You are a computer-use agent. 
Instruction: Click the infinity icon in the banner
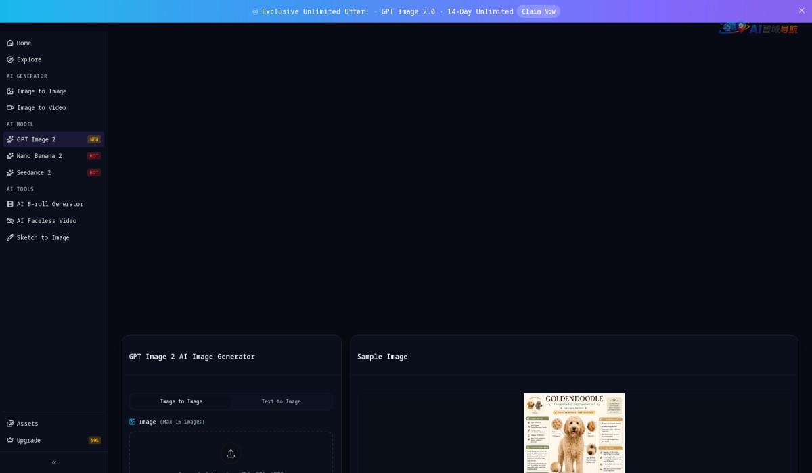click(x=255, y=11)
